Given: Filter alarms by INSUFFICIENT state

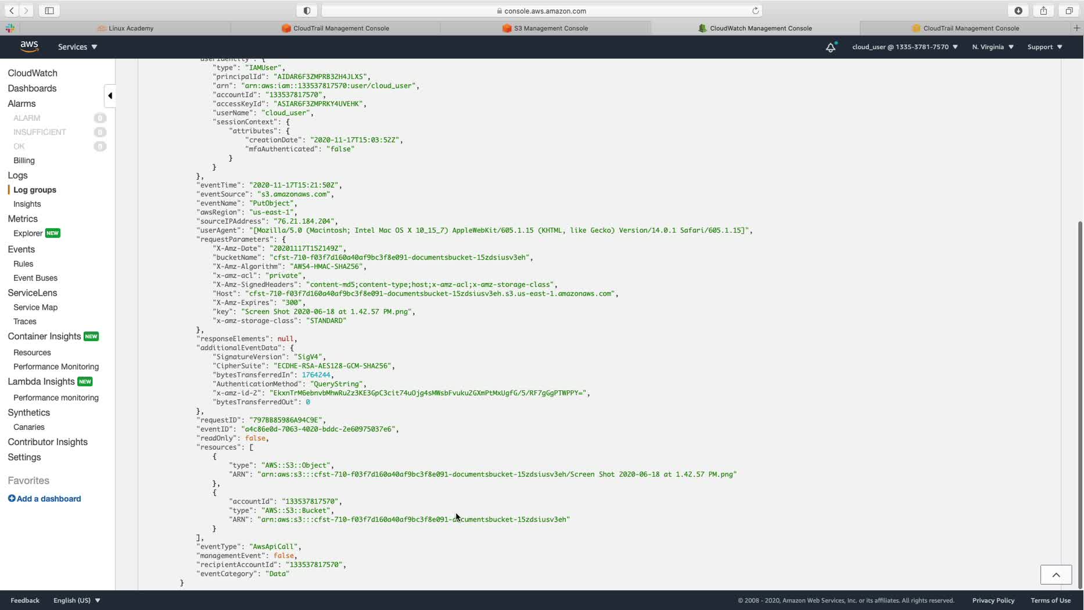Looking at the screenshot, I should tap(40, 132).
